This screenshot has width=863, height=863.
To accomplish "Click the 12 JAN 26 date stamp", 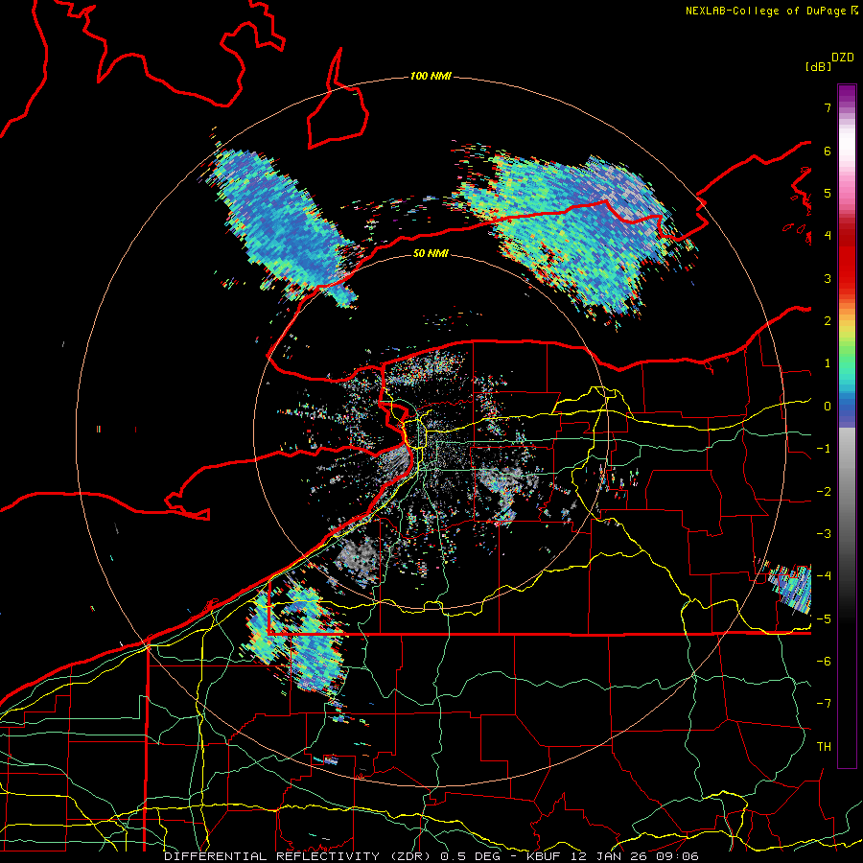I will click(607, 856).
